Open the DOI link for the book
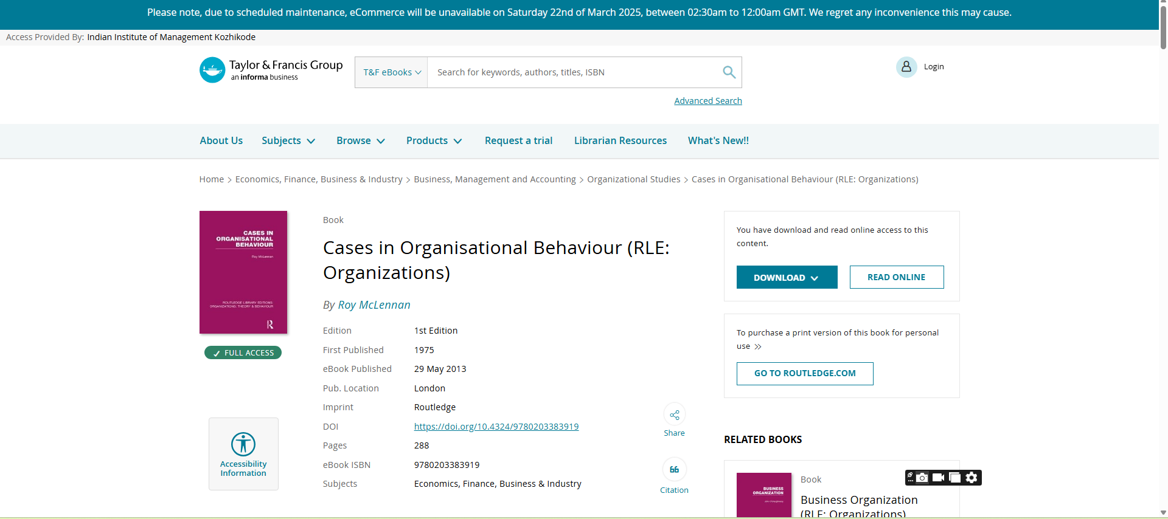 tap(496, 427)
